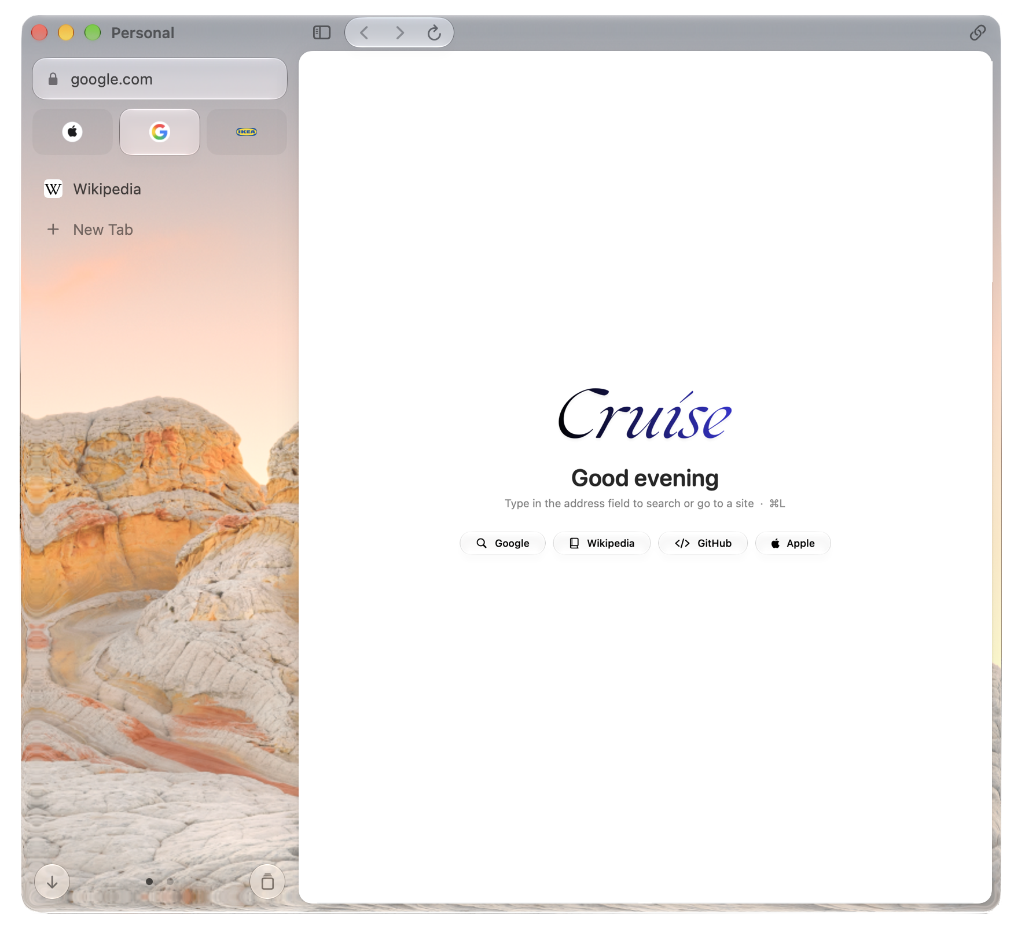
Task: Click the plus icon beside New Tab
Action: coord(53,230)
